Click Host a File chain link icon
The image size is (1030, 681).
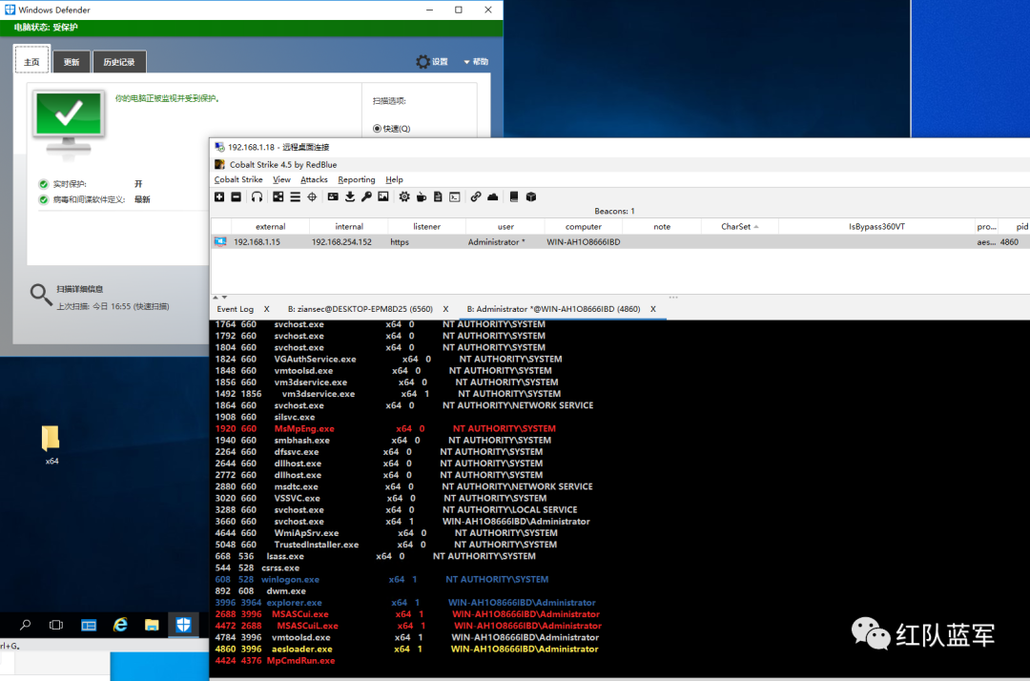[476, 197]
